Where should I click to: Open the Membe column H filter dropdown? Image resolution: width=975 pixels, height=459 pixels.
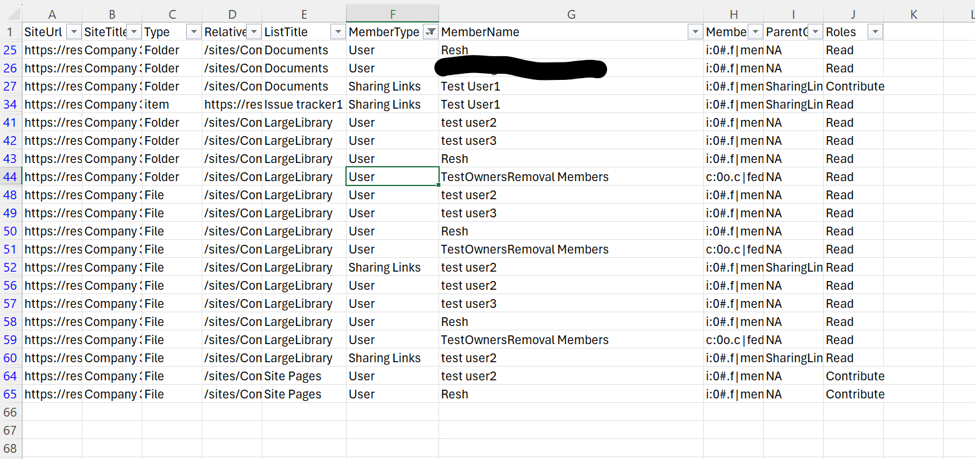click(x=755, y=32)
